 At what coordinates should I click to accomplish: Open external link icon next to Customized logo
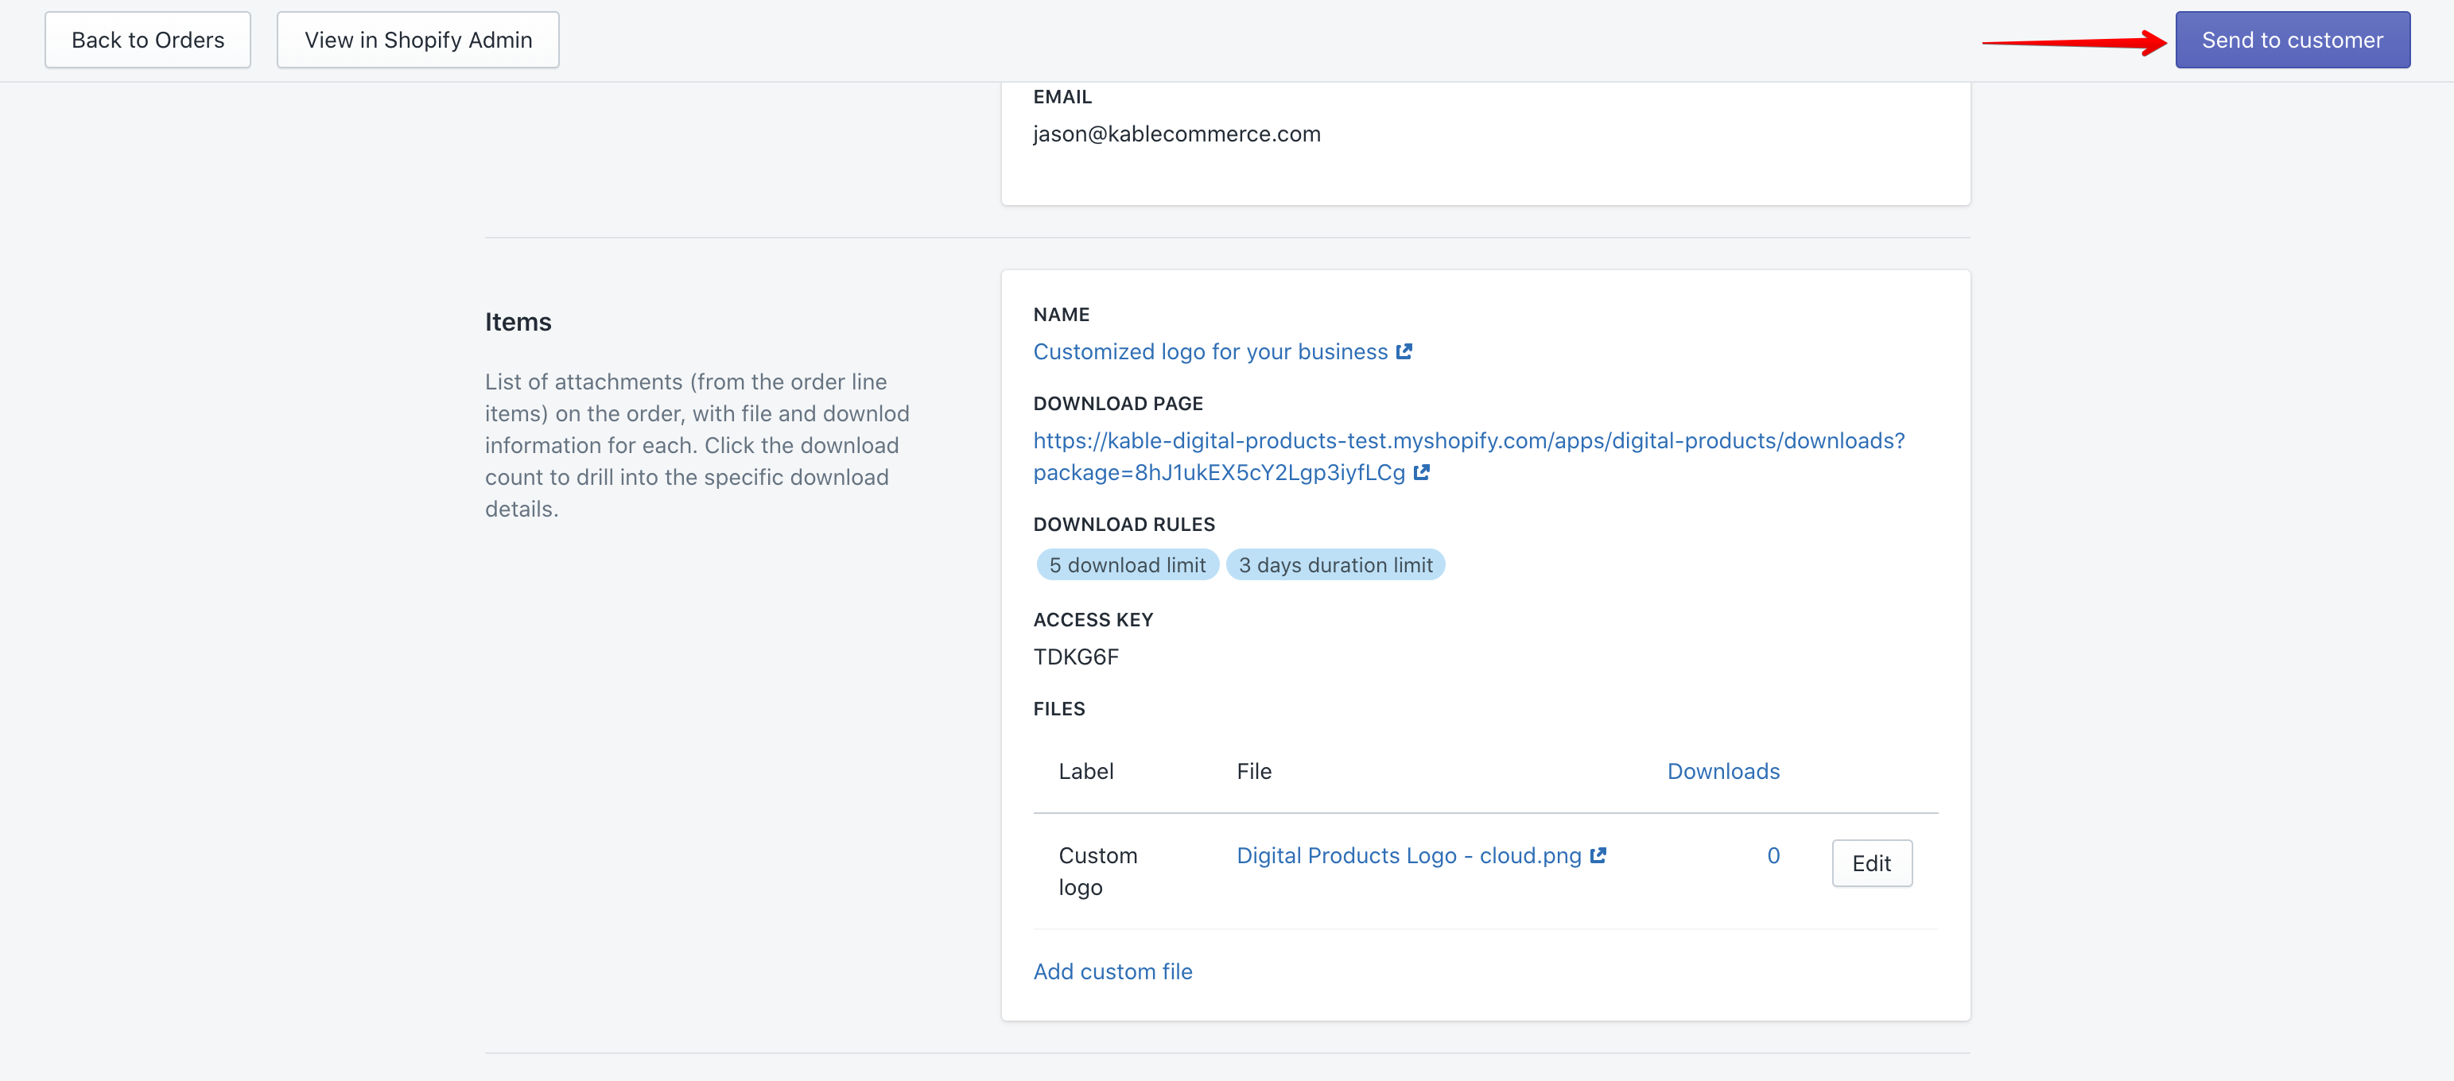pyautogui.click(x=1405, y=351)
